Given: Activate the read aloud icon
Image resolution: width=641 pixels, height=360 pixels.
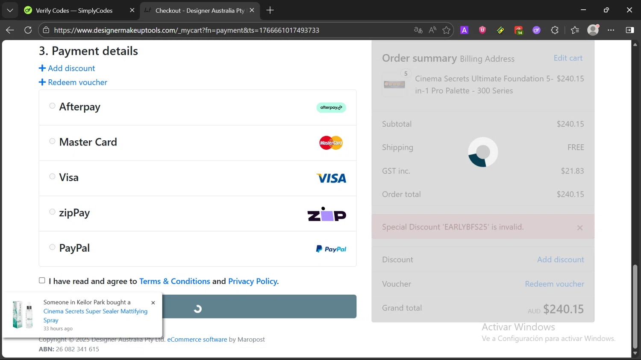Looking at the screenshot, I should (x=432, y=30).
